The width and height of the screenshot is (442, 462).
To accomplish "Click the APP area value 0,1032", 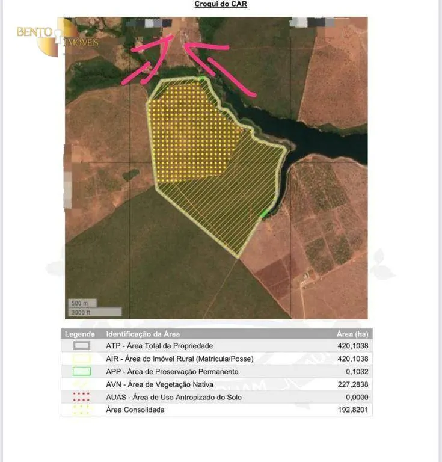I will [357, 371].
